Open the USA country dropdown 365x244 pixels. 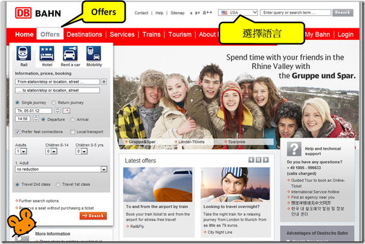[x=238, y=13]
